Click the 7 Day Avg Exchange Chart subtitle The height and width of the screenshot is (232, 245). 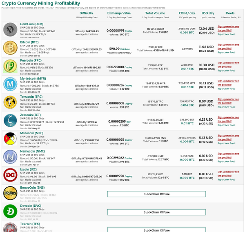click(119, 18)
